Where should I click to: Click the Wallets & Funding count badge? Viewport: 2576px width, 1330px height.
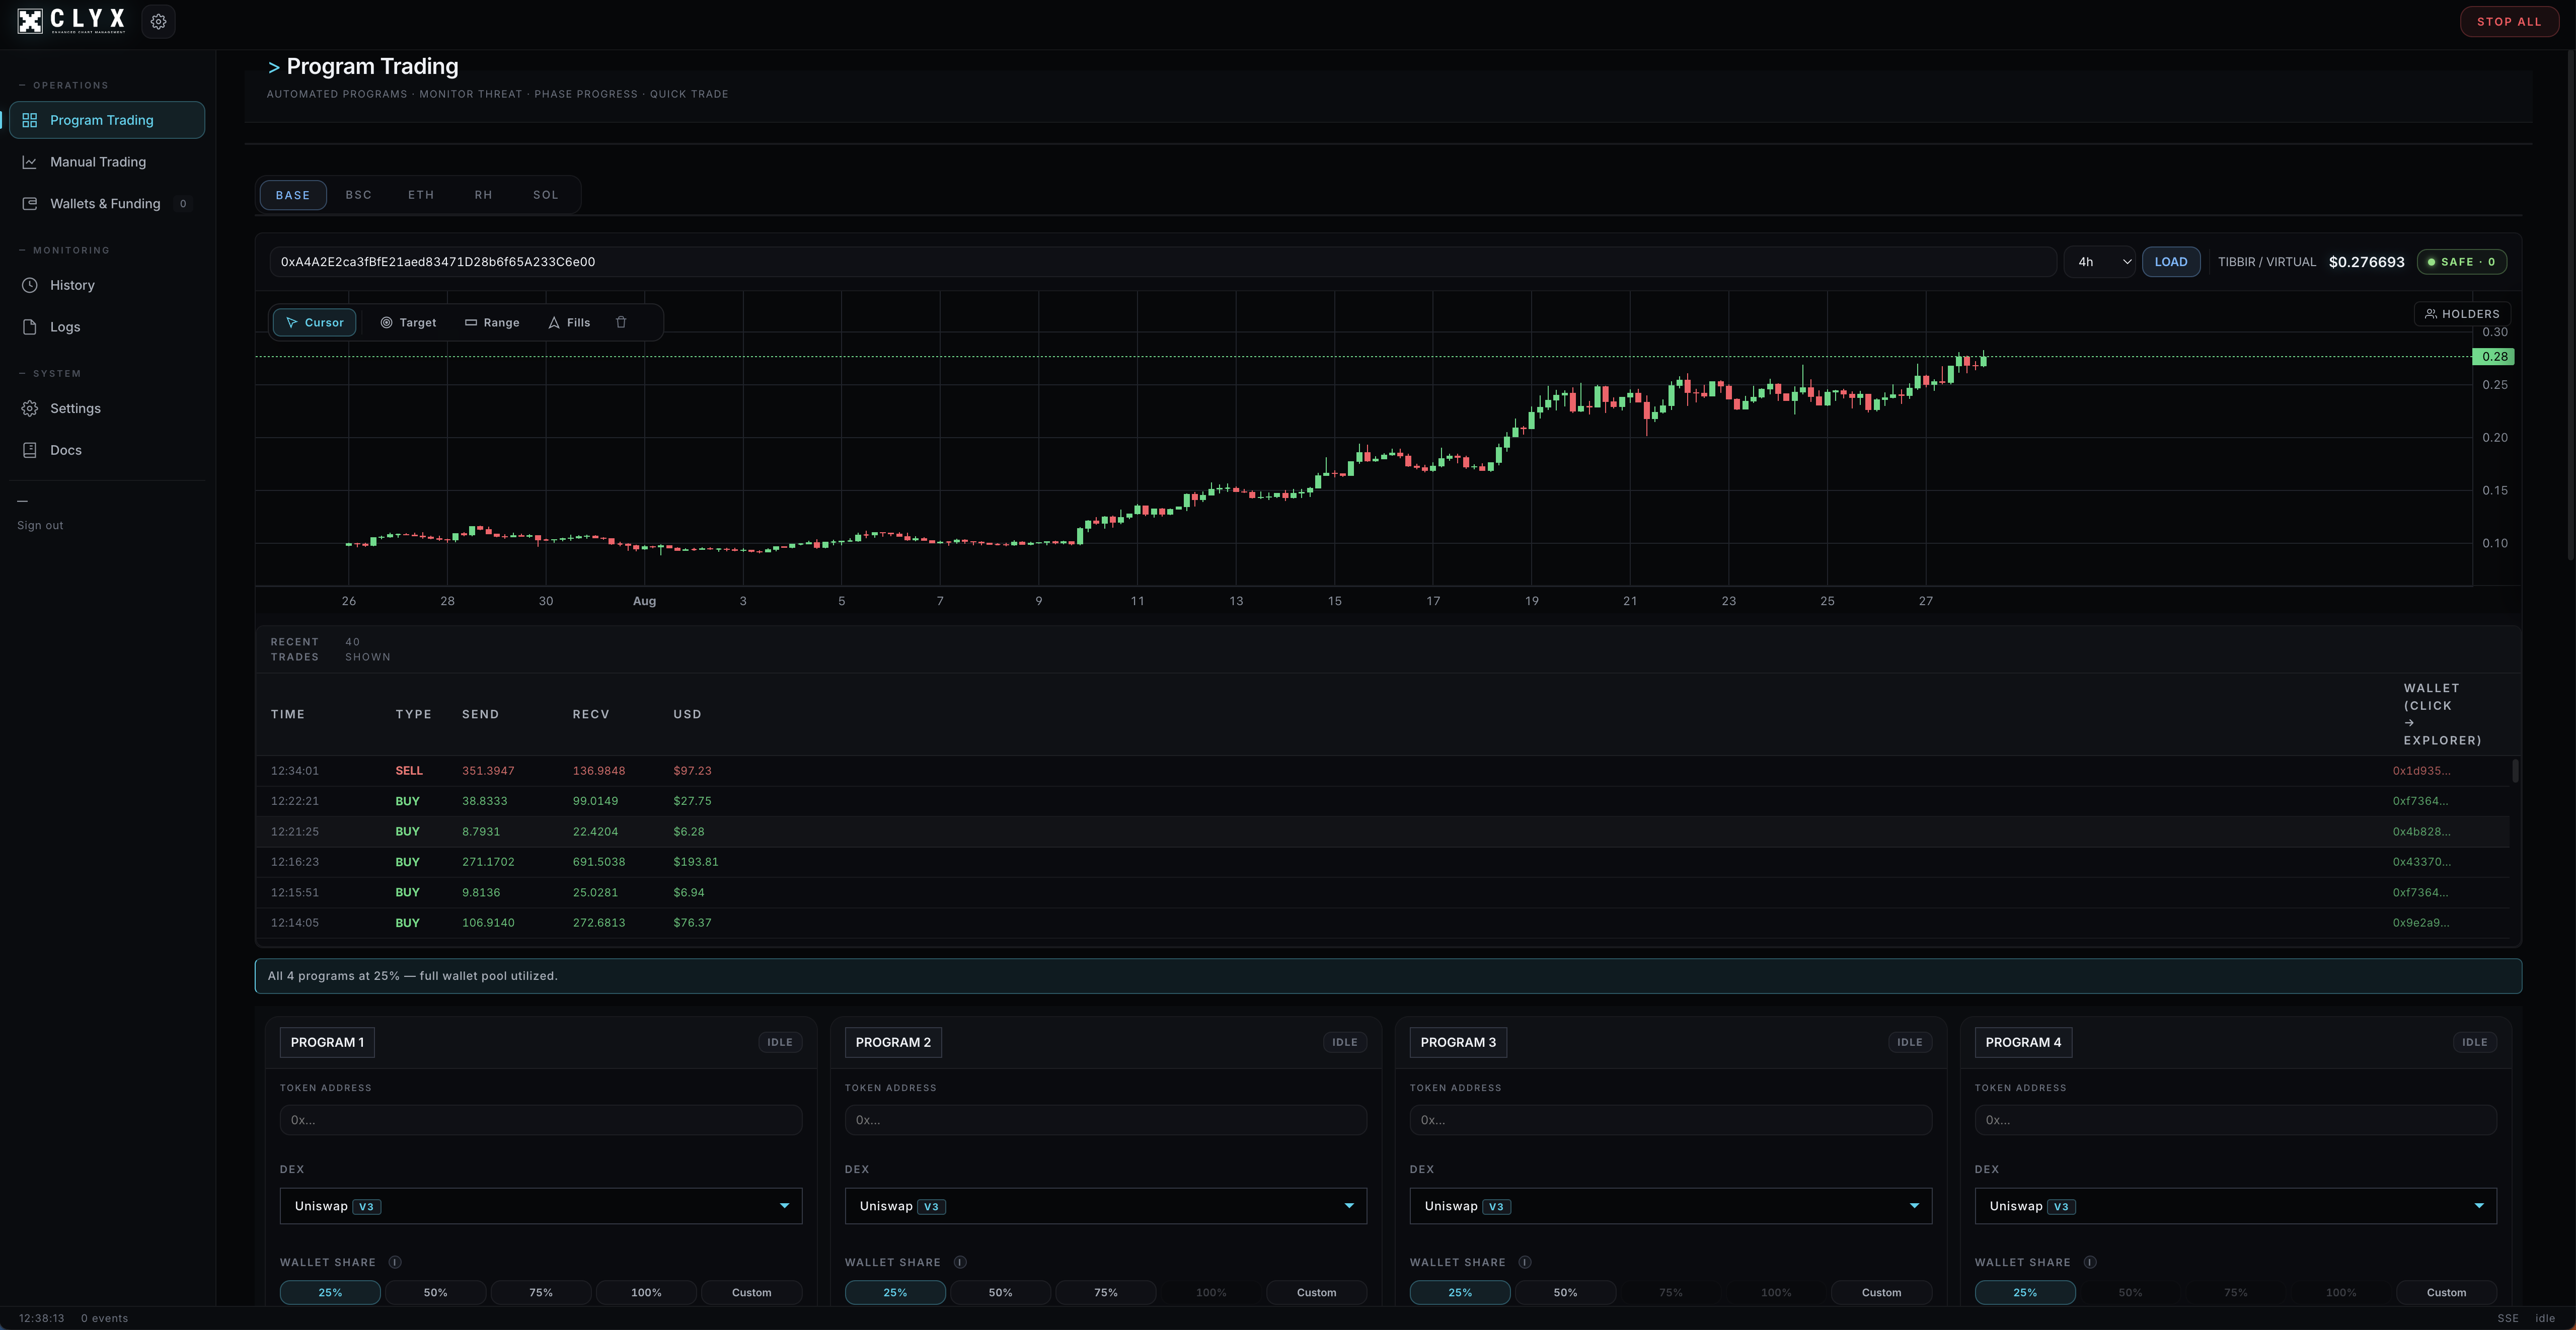click(183, 204)
